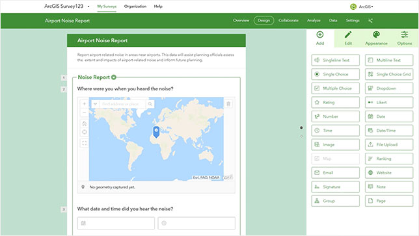This screenshot has width=419, height=236.
Task: Expand the ArcGIS Survey123 app dropdown
Action: (88, 7)
